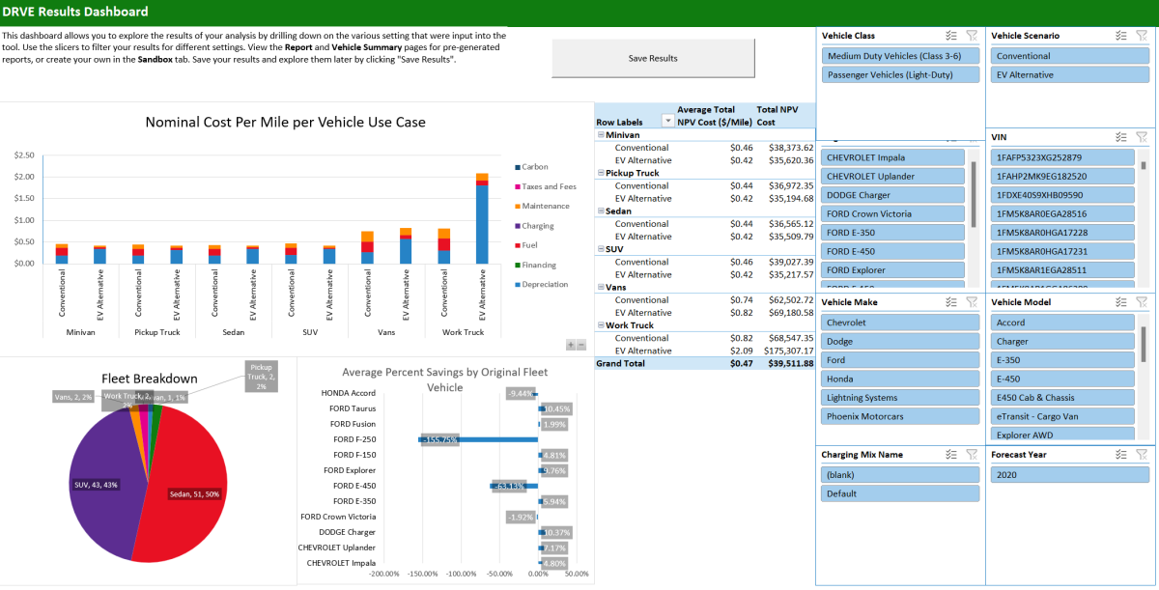Viewport: 1159px width, 590px height.
Task: Click the Nominal Cost Per Mile chart title
Action: click(285, 123)
